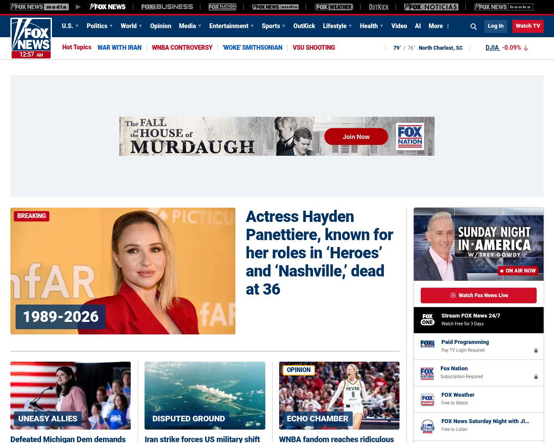Screen dimensions: 554x443
Task: Open Paid Programming stream link
Action: coord(465,342)
